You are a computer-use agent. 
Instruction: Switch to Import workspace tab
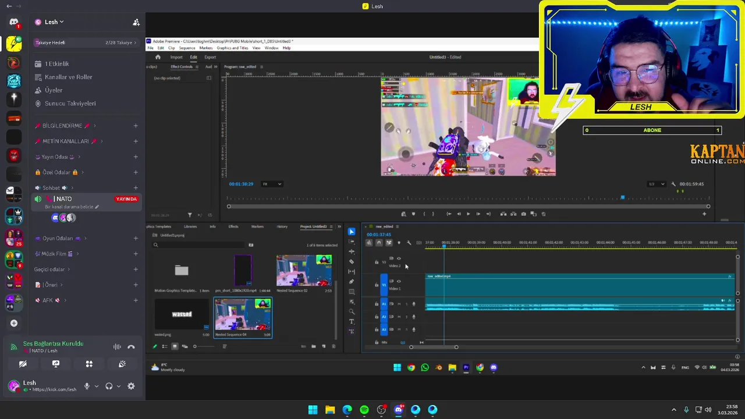tap(176, 57)
